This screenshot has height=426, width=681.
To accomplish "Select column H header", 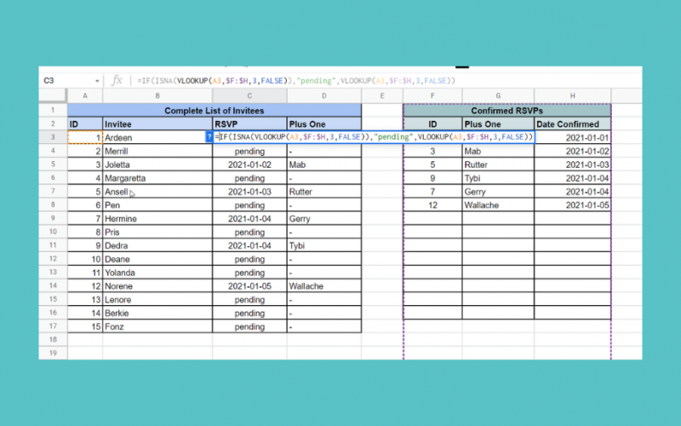I will click(573, 95).
